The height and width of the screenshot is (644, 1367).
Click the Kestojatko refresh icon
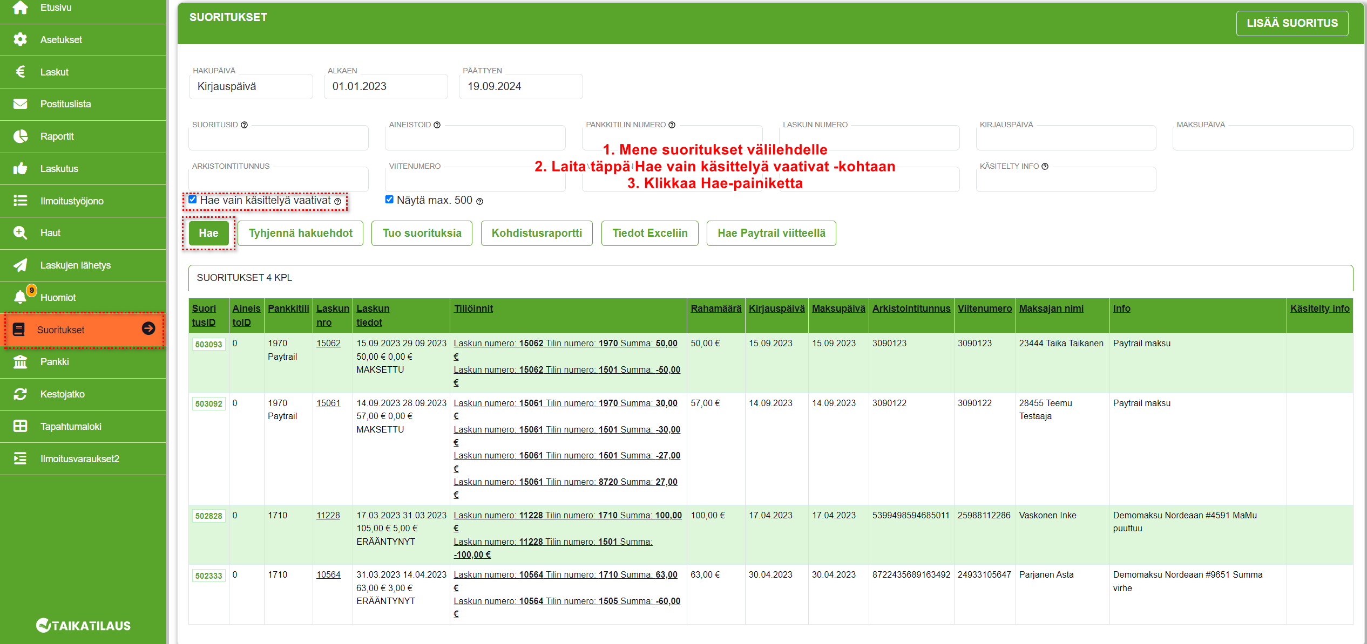[x=20, y=394]
